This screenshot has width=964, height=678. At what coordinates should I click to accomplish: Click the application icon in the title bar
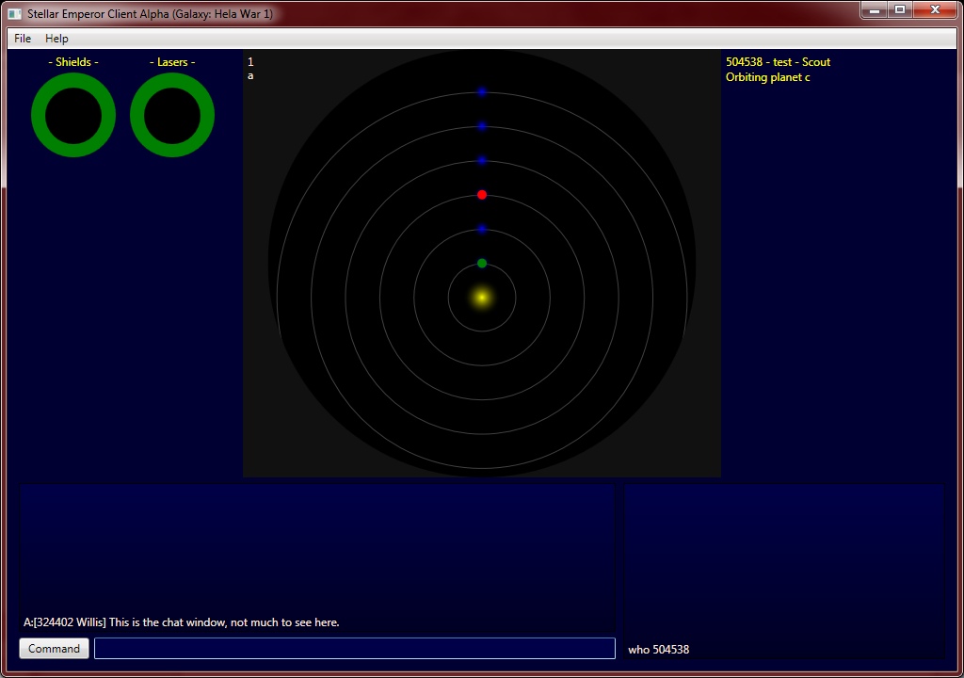[15, 13]
